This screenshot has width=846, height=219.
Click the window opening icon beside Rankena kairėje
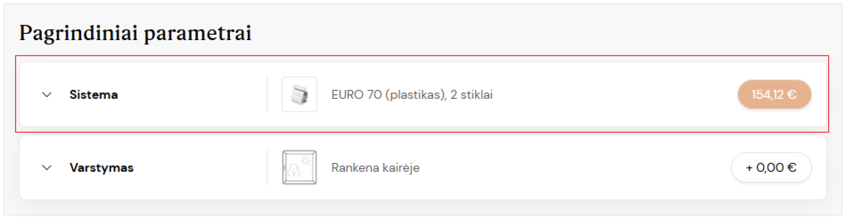(299, 168)
